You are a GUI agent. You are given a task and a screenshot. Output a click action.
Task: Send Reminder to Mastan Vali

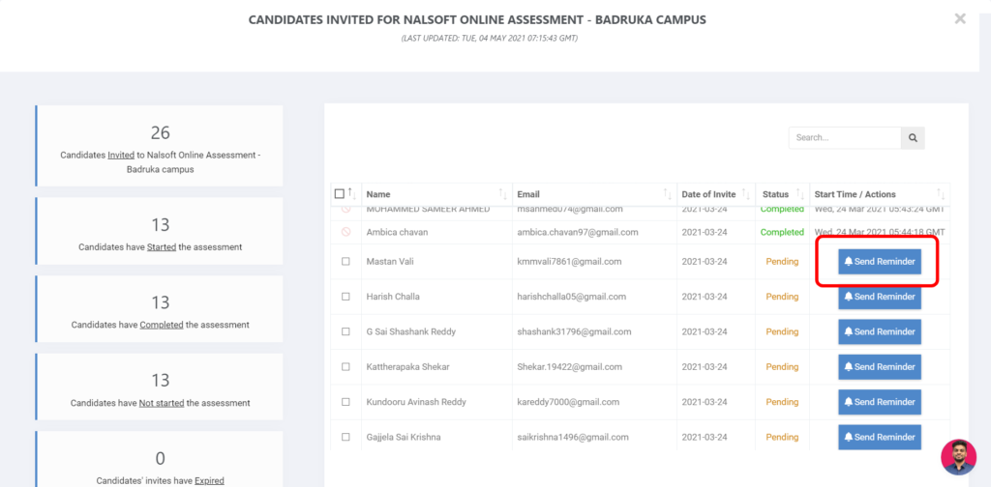pos(880,261)
